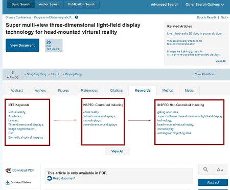230x190 pixels.
Task: Click IEEE keyword Sun
Action: point(11,133)
